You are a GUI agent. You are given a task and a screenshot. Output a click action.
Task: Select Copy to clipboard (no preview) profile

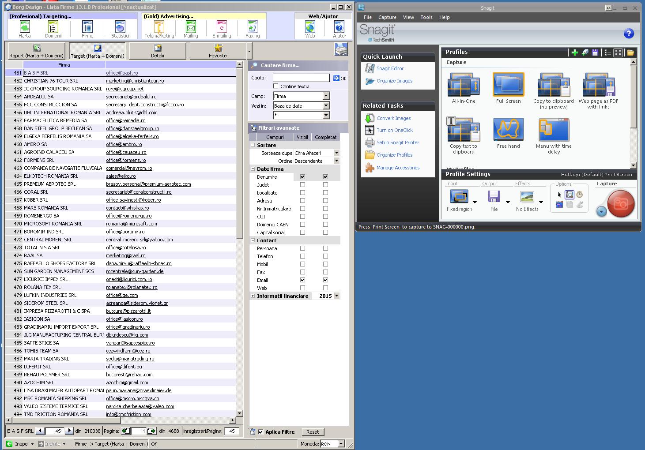[x=554, y=91]
